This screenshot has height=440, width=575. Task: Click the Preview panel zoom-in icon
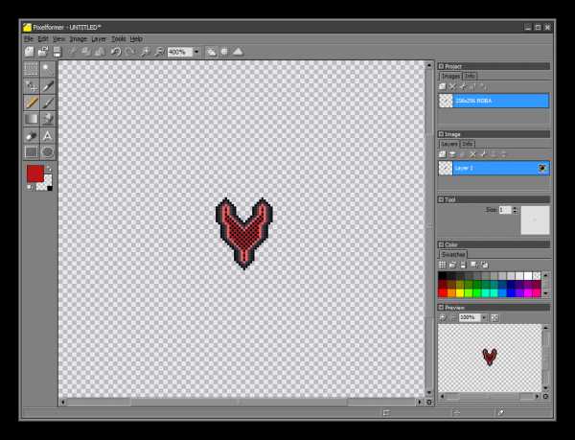pos(443,317)
